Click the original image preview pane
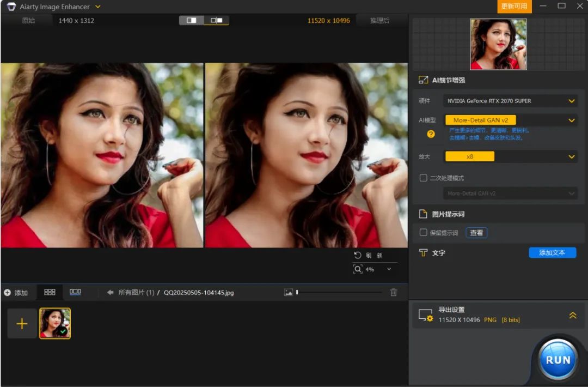This screenshot has width=588, height=387. click(x=102, y=155)
